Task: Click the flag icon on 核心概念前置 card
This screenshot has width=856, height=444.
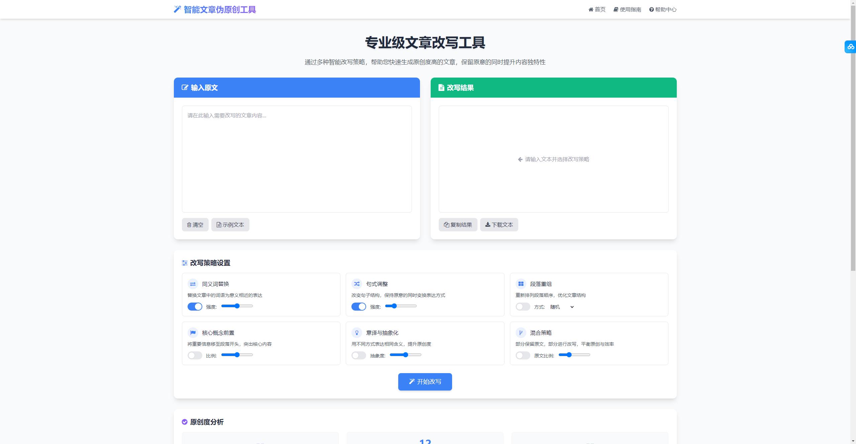Action: [193, 332]
